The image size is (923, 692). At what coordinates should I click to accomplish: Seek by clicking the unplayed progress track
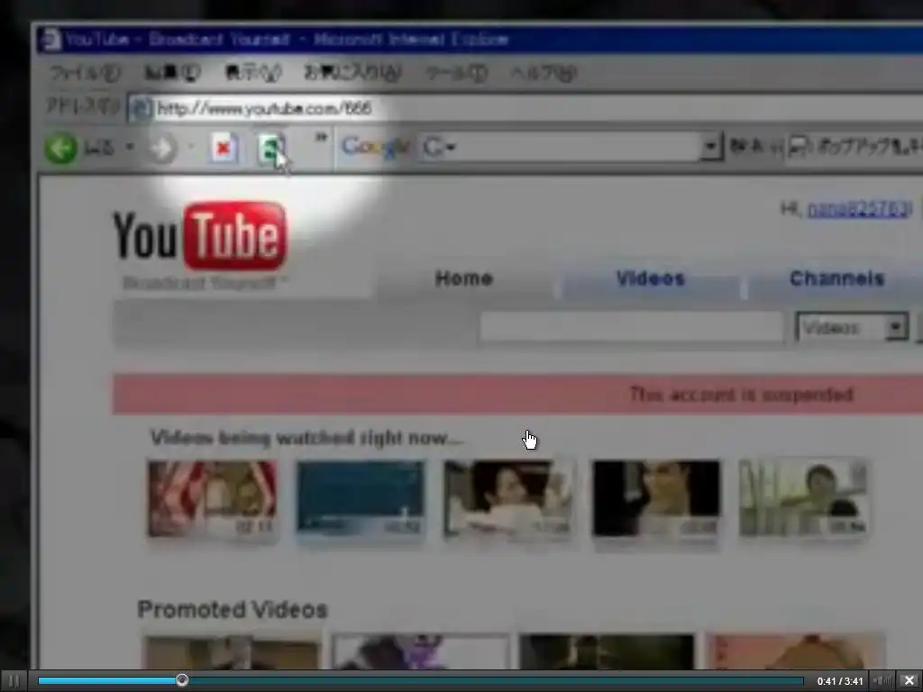[496, 681]
